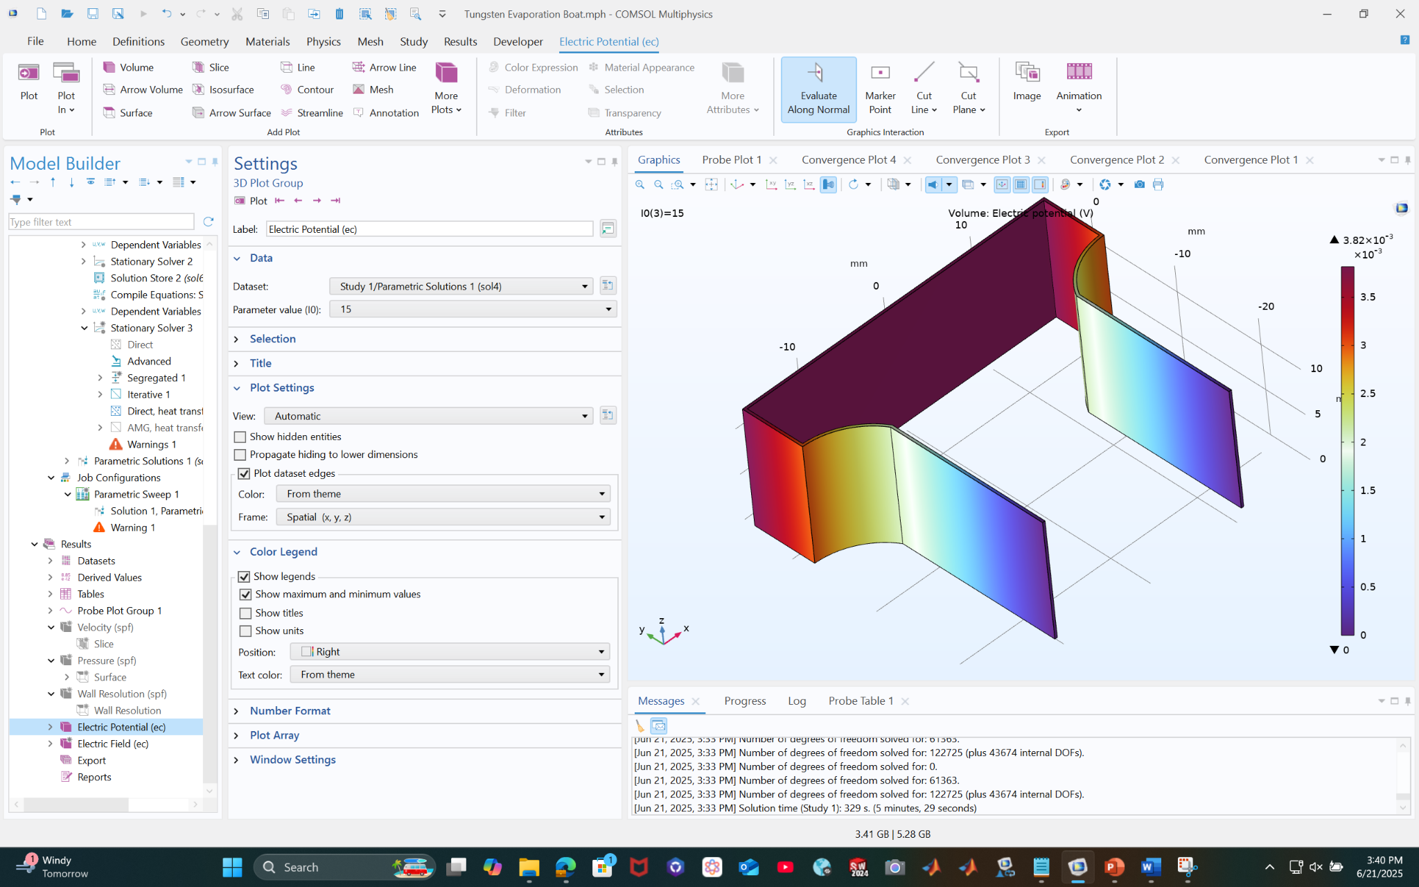Open the Parameter value dropdown
Screen dimensions: 1419x887
pyautogui.click(x=473, y=309)
